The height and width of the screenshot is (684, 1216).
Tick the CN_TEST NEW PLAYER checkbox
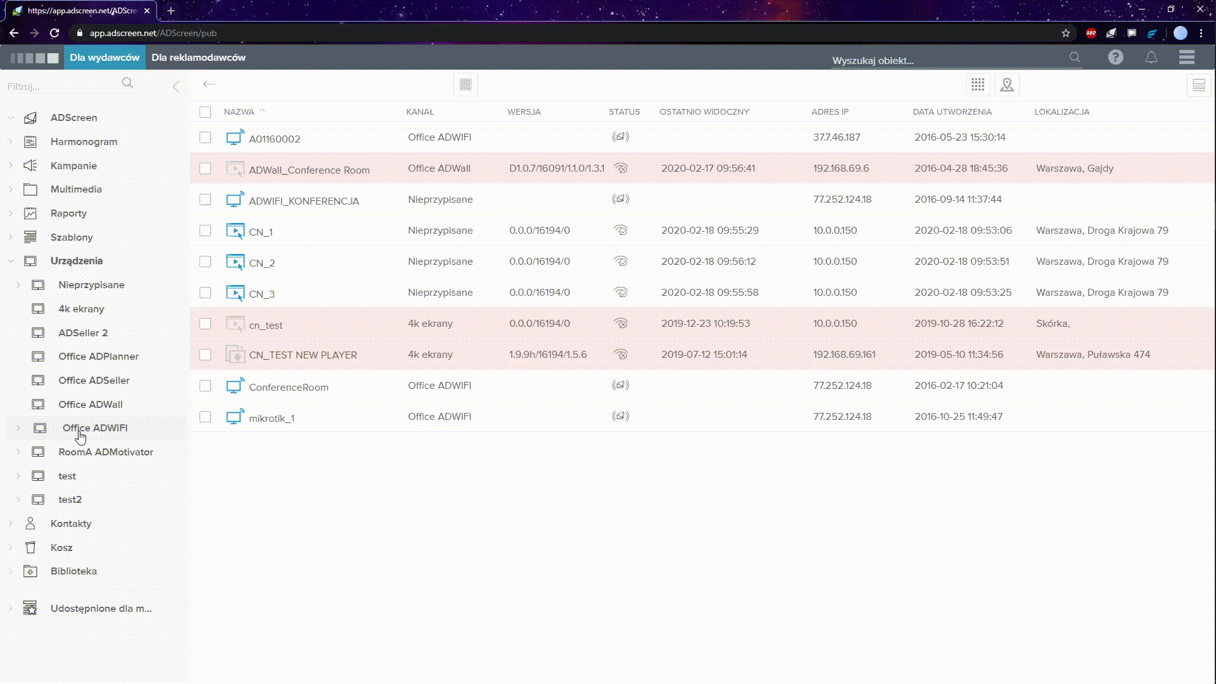click(205, 355)
